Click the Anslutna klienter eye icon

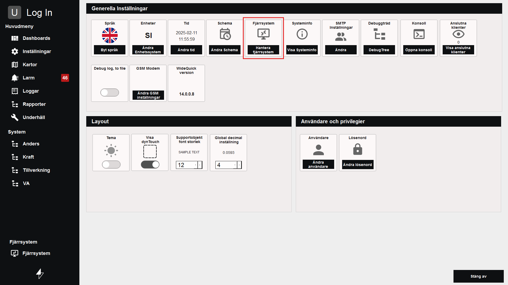tap(458, 34)
